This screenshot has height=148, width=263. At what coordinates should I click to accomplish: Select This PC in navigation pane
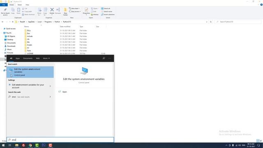tap(9, 33)
